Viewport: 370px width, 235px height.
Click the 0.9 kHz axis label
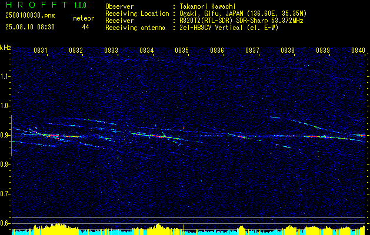point(5,135)
